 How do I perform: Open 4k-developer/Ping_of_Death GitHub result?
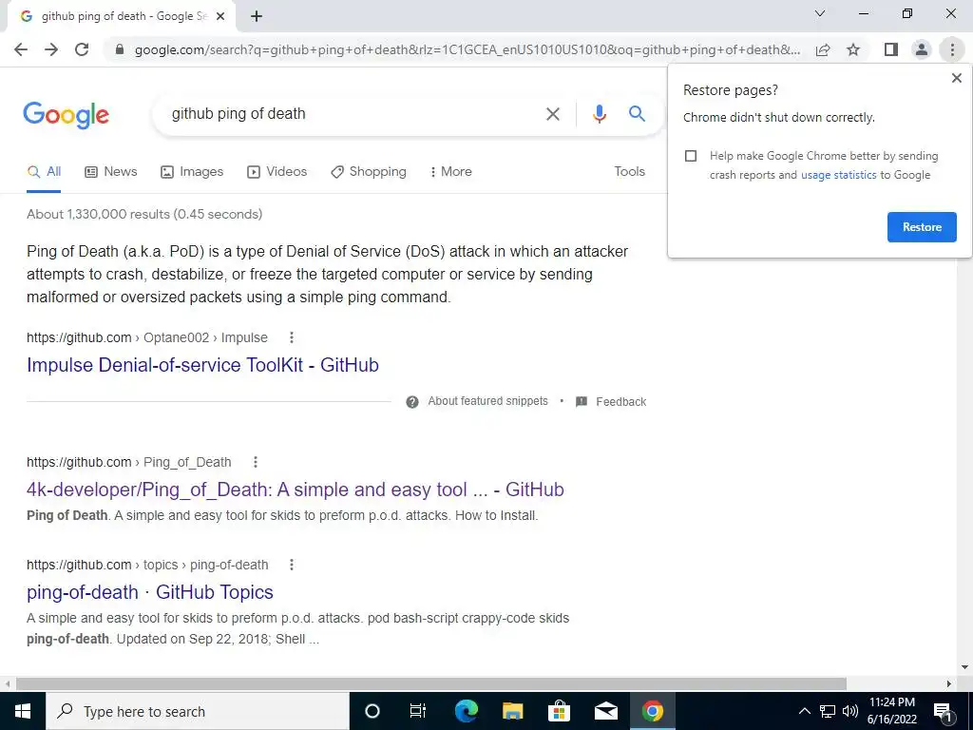[296, 490]
